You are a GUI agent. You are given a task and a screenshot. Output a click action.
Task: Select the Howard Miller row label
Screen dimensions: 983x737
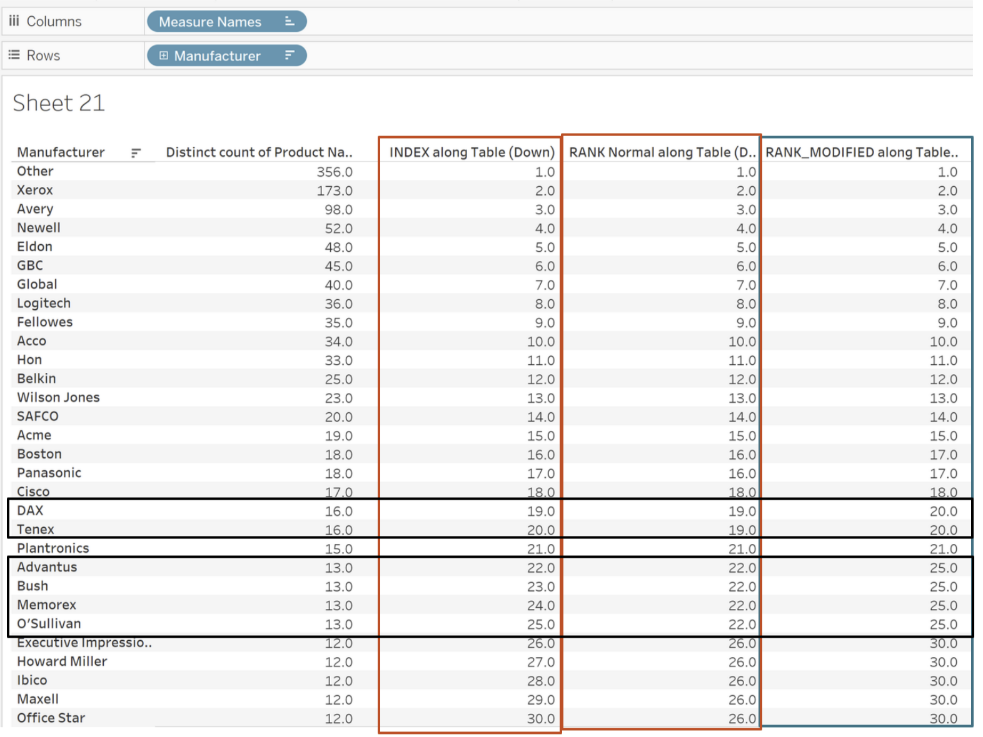tap(62, 661)
